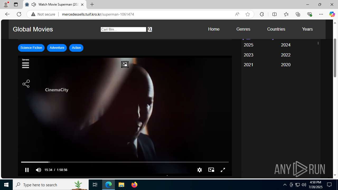
Task: Seek along the video progress bar
Action: [125, 162]
